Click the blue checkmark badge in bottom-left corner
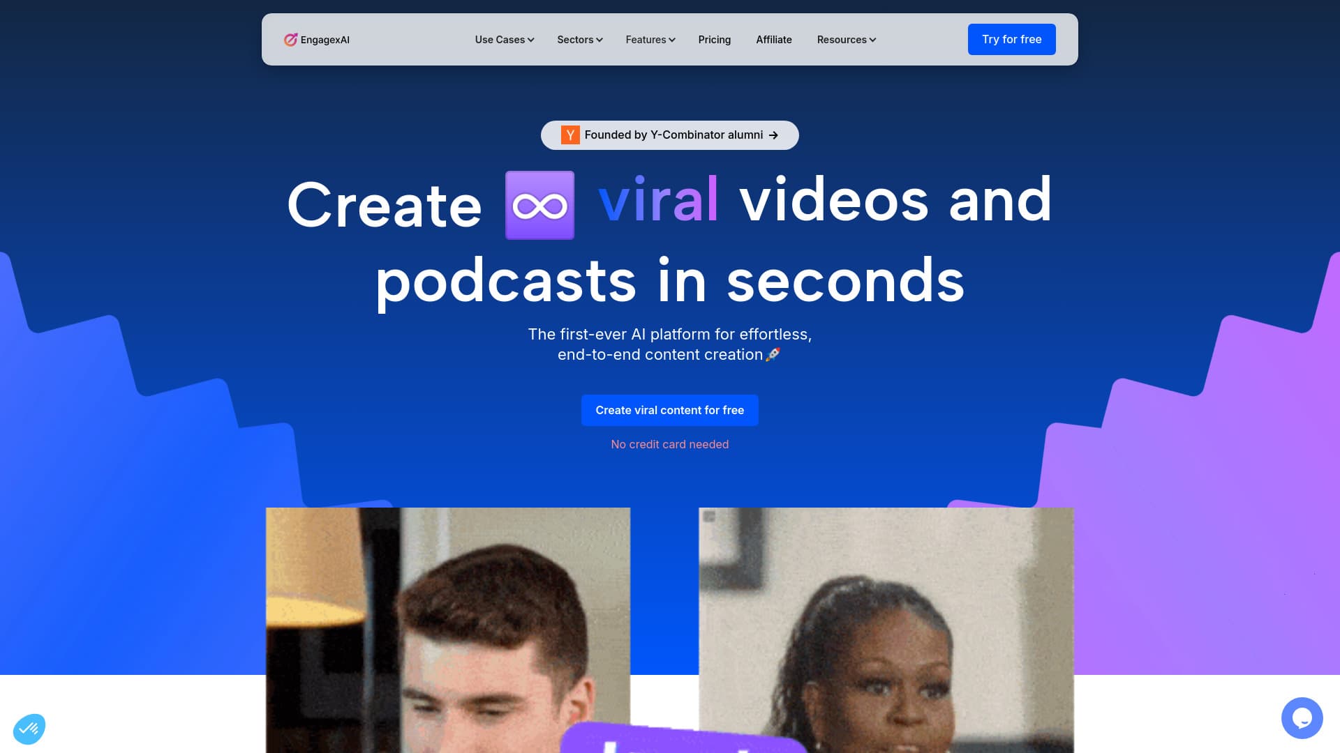Image resolution: width=1340 pixels, height=753 pixels. [29, 728]
